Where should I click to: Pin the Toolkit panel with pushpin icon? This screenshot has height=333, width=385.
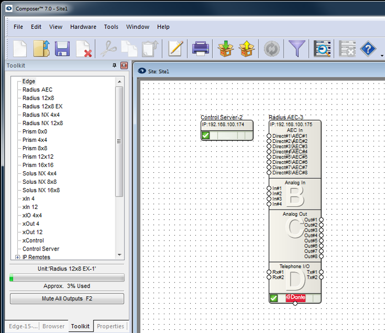coord(114,65)
